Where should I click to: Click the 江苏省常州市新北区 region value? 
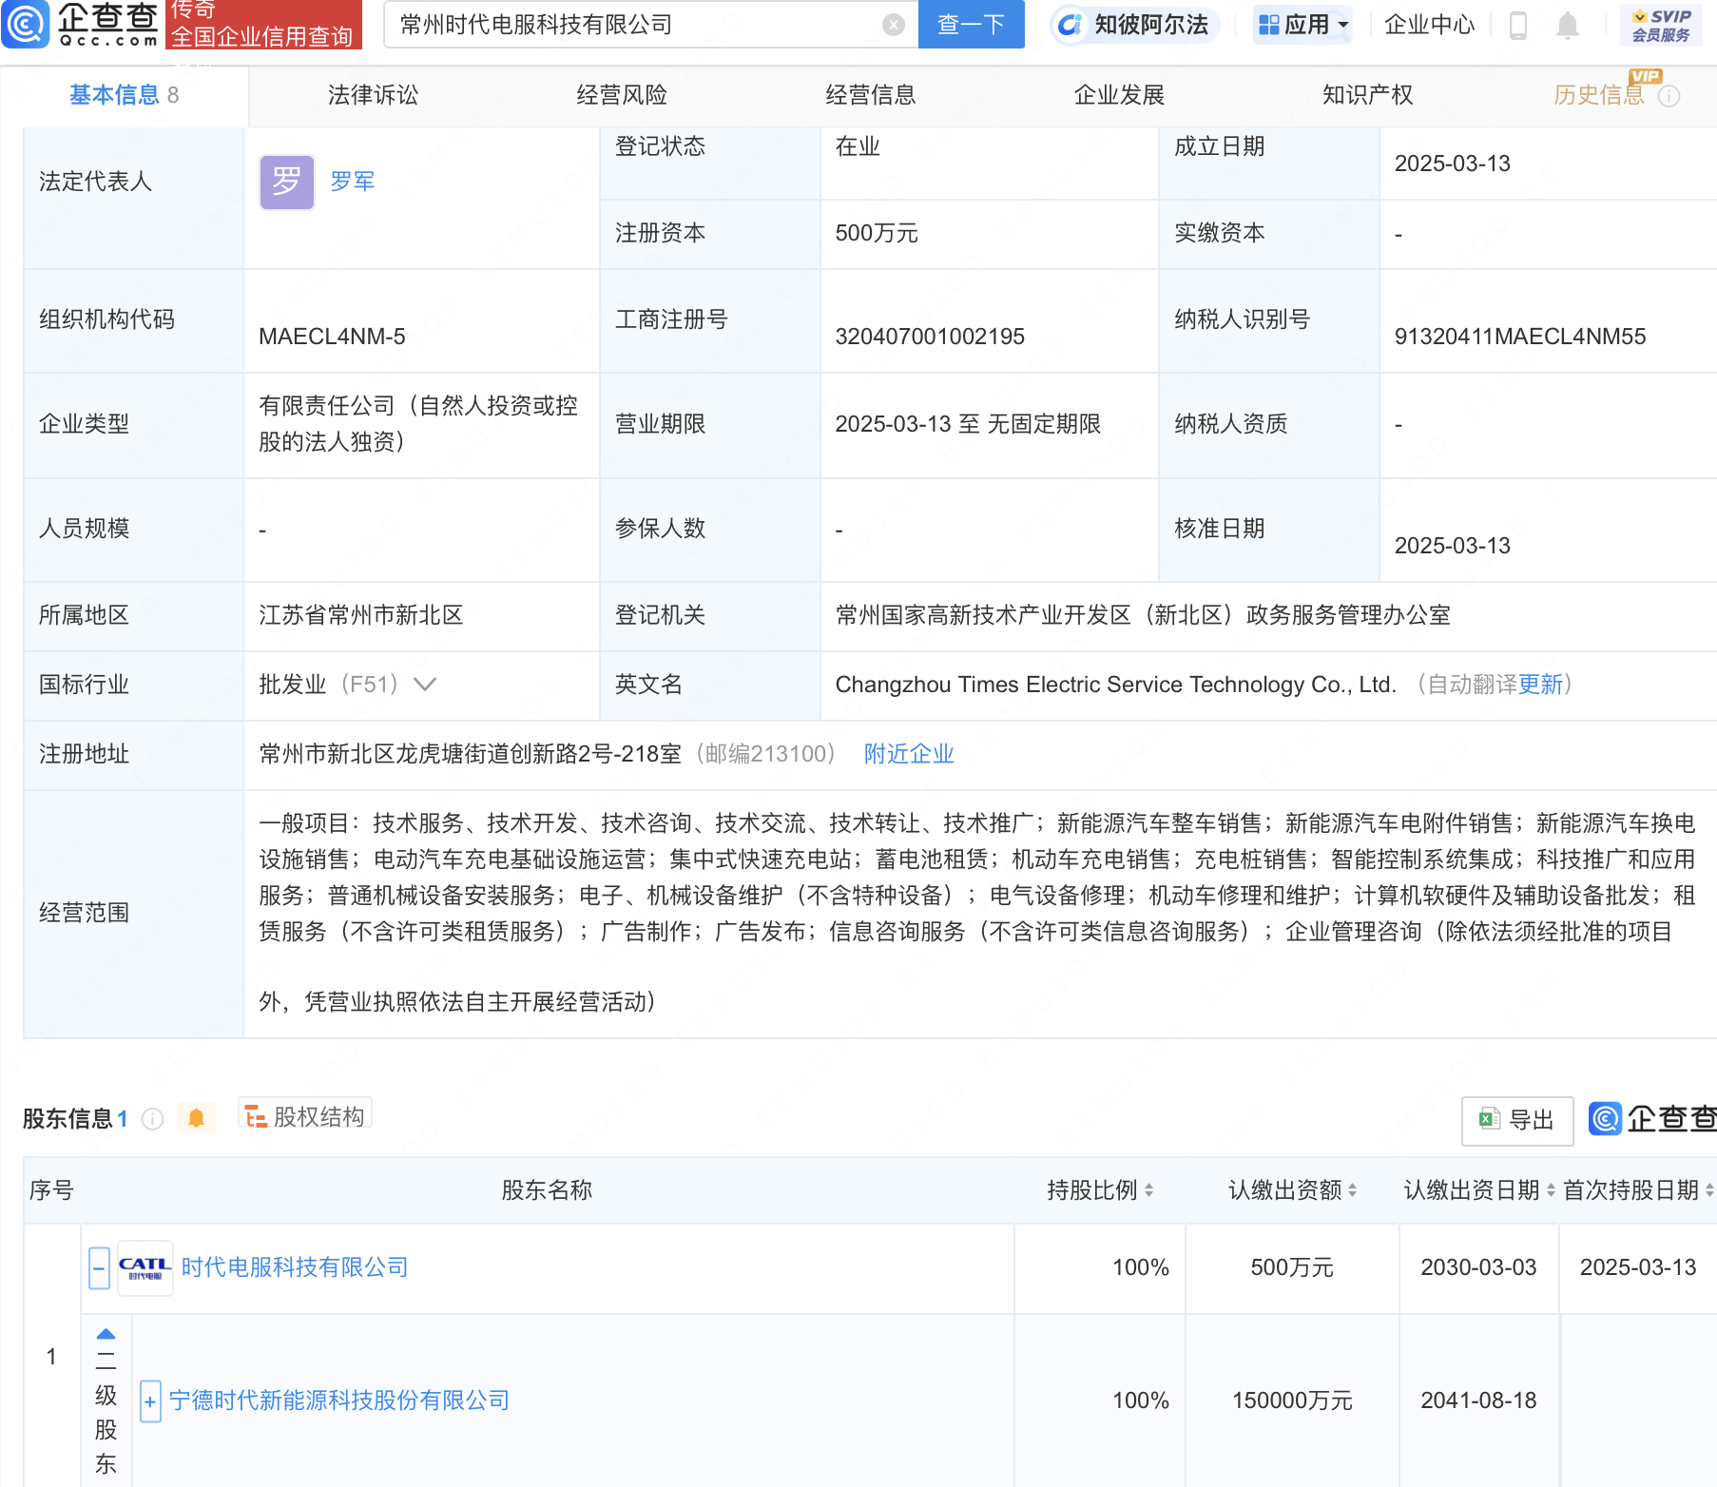[361, 615]
